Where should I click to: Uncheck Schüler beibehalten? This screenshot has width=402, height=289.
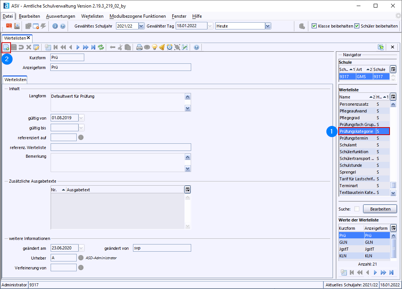[357, 26]
